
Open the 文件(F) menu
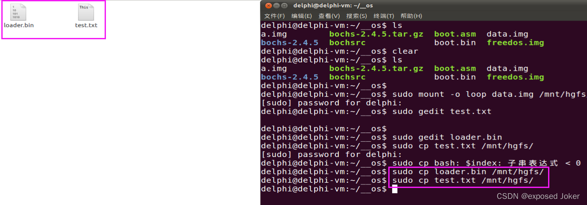(x=274, y=16)
